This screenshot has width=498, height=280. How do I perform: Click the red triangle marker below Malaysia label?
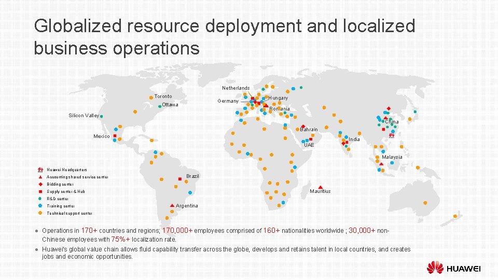point(381,164)
